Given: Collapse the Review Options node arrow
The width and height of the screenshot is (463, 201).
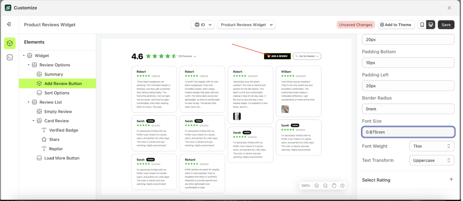Looking at the screenshot, I should [28, 65].
